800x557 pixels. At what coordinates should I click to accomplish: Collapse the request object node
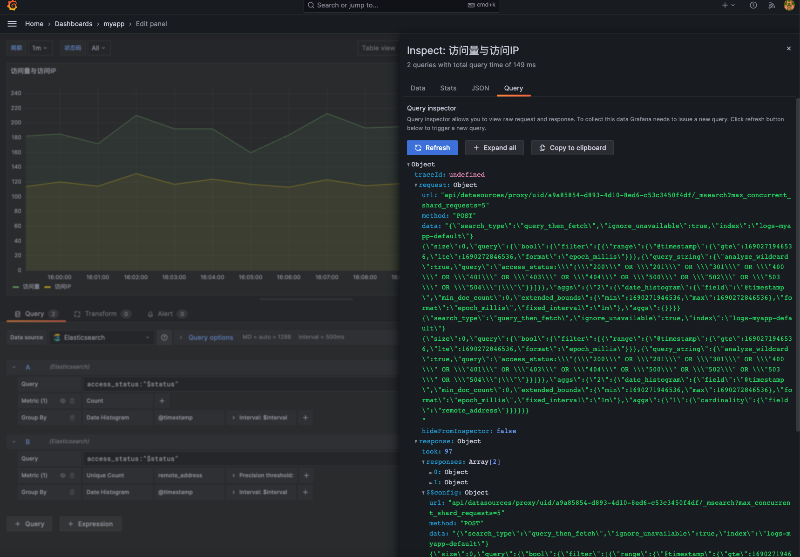[416, 185]
